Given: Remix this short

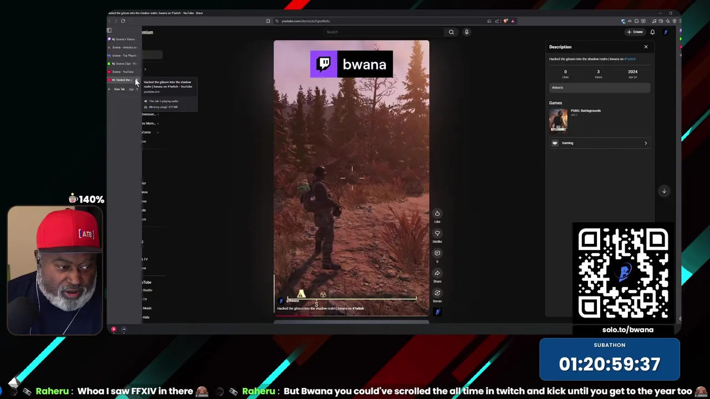Looking at the screenshot, I should click(x=437, y=293).
